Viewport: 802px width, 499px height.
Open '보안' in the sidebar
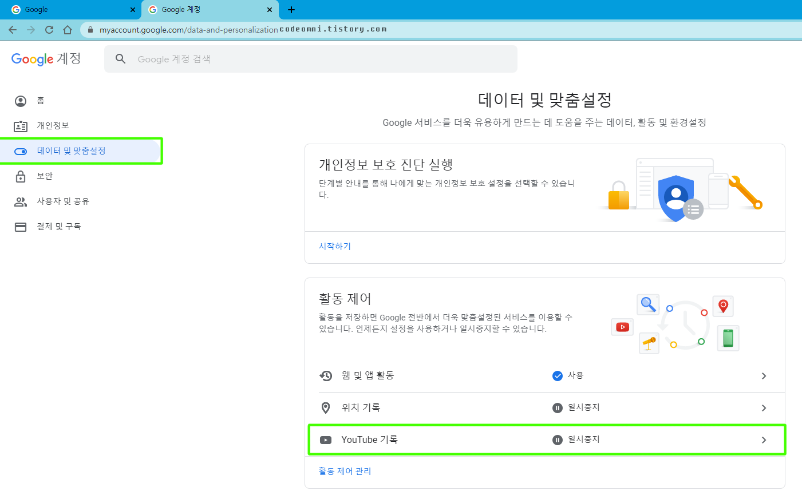click(80, 176)
